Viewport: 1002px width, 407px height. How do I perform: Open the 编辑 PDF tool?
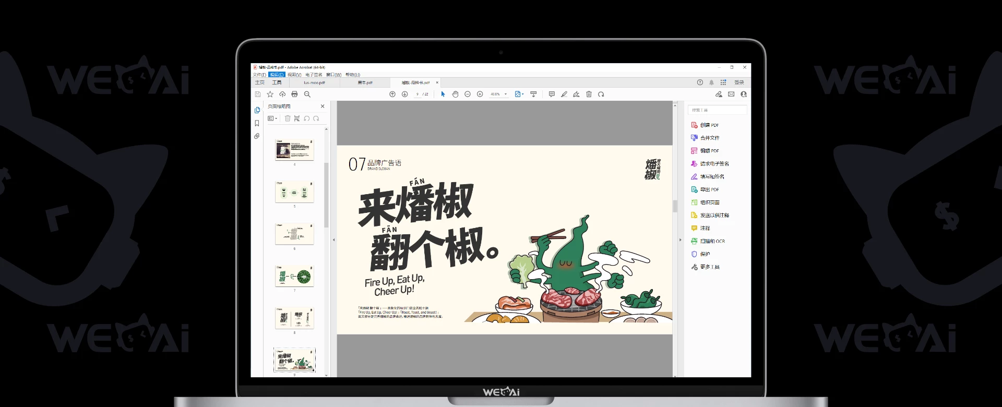[705, 151]
